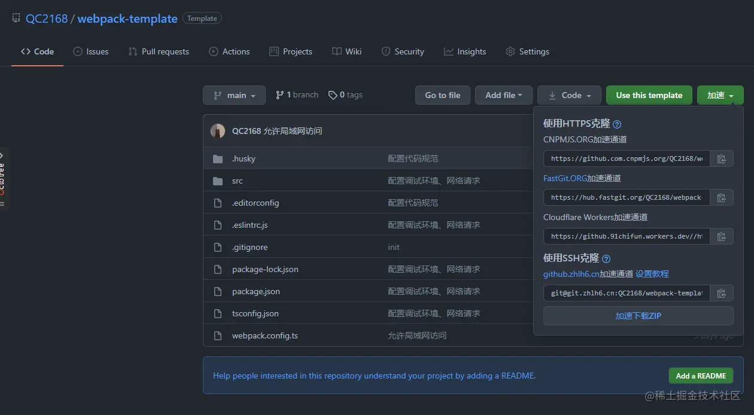Open the .gitignore file

(x=250, y=247)
